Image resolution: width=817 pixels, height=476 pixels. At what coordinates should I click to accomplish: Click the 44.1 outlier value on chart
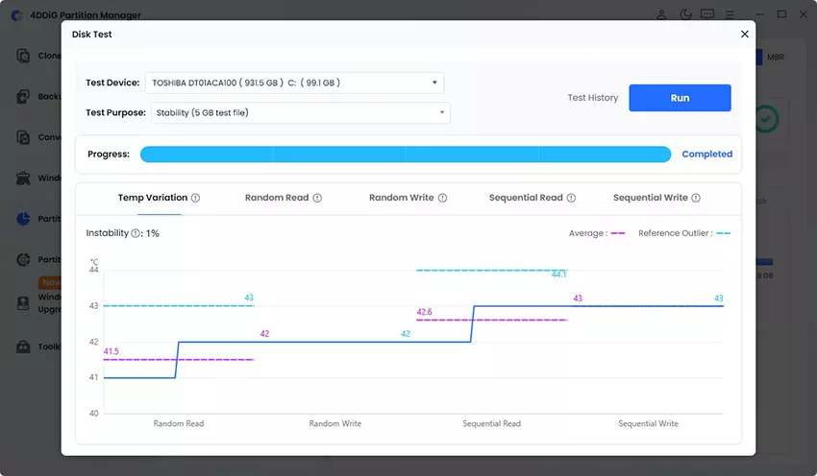(558, 274)
